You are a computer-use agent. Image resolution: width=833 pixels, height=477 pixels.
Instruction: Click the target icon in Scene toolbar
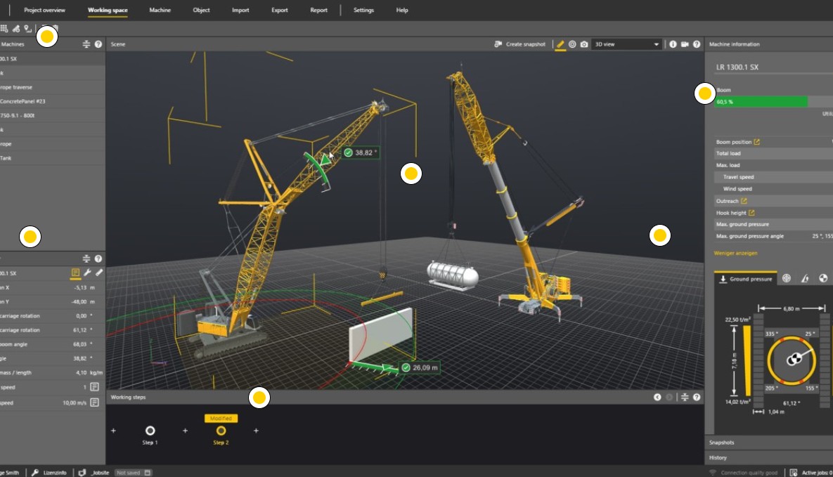(x=572, y=44)
